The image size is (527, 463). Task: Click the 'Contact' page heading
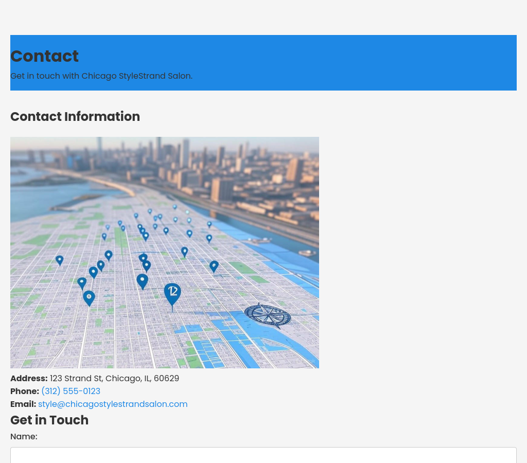44,56
